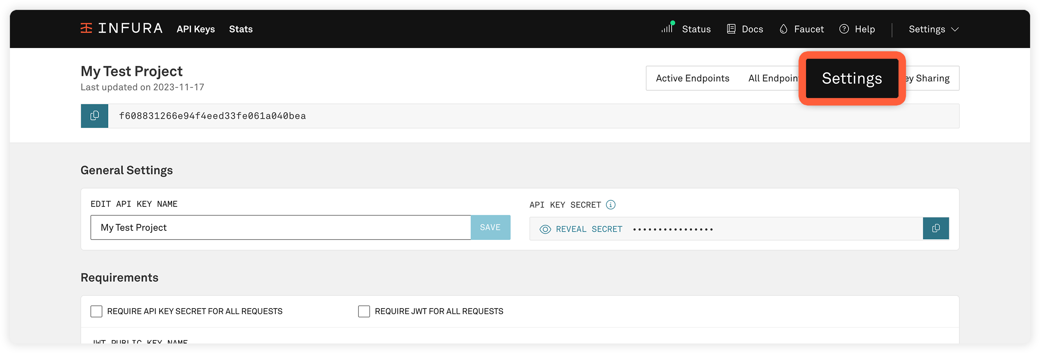
Task: Enable Require JWT for all requests
Action: [x=364, y=311]
